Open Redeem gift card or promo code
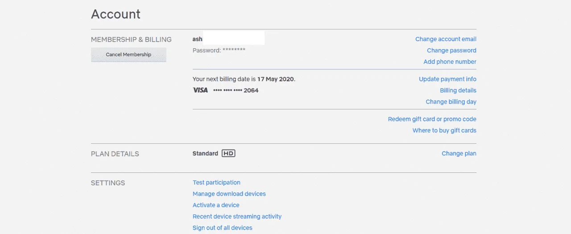Image resolution: width=571 pixels, height=234 pixels. 432,119
